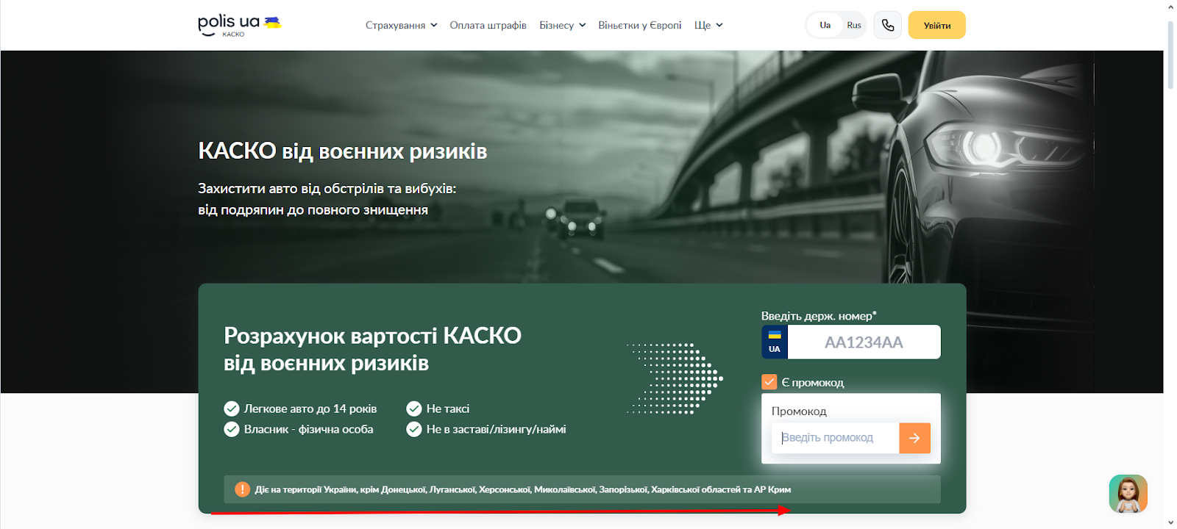Click checkmark icon beside 'Власник - фізична особа'
The height and width of the screenshot is (529, 1177).
tap(232, 429)
